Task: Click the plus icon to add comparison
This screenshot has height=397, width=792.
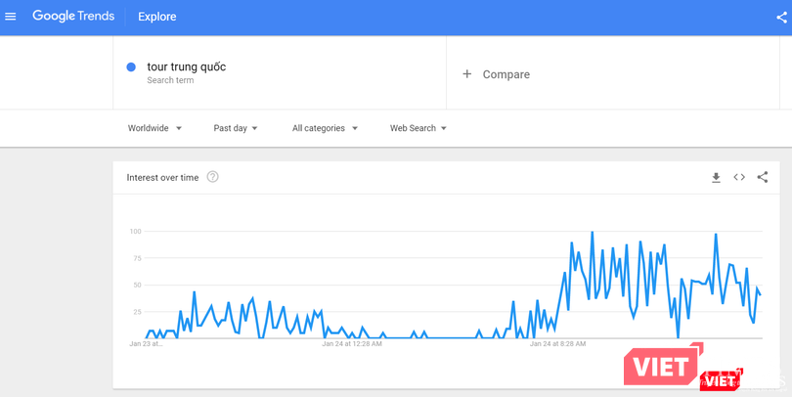Action: point(466,74)
